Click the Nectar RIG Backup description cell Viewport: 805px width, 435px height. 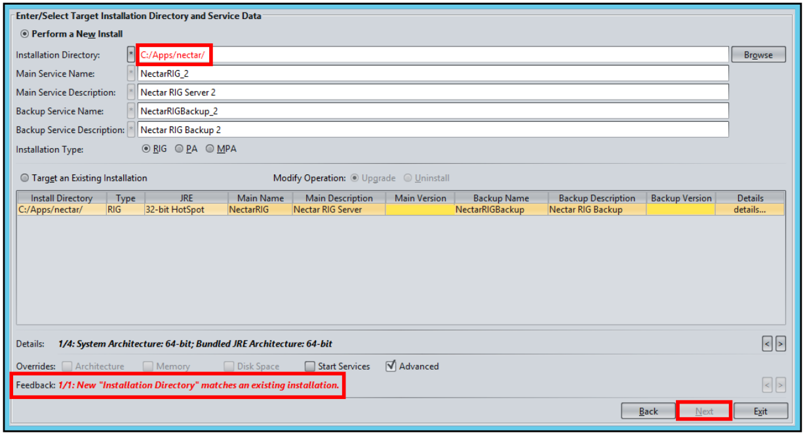pos(597,210)
